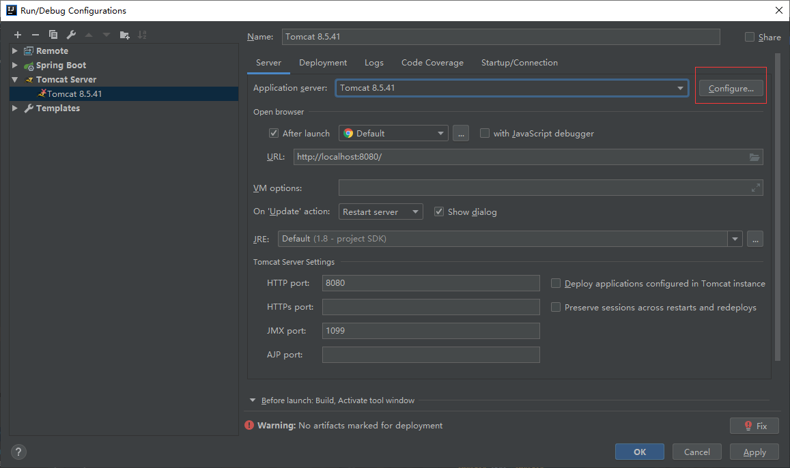Collapse the Tomcat Server node
The image size is (790, 468).
15,80
